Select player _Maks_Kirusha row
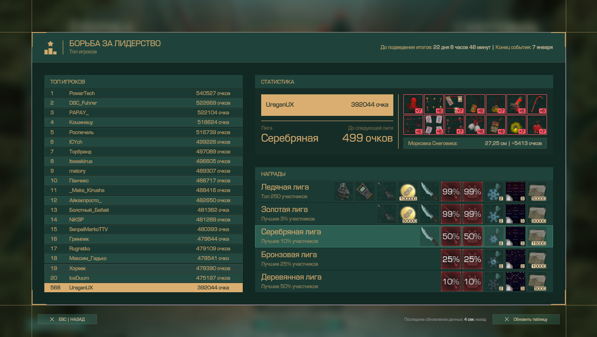This screenshot has height=337, width=597. click(144, 190)
